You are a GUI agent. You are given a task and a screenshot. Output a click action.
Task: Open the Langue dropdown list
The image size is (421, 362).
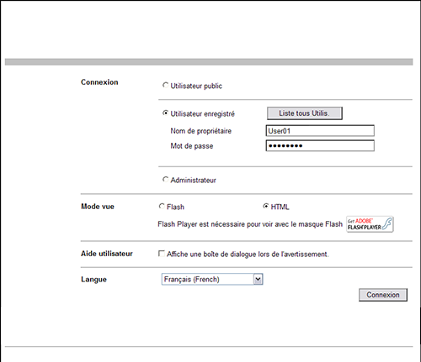tap(212, 279)
